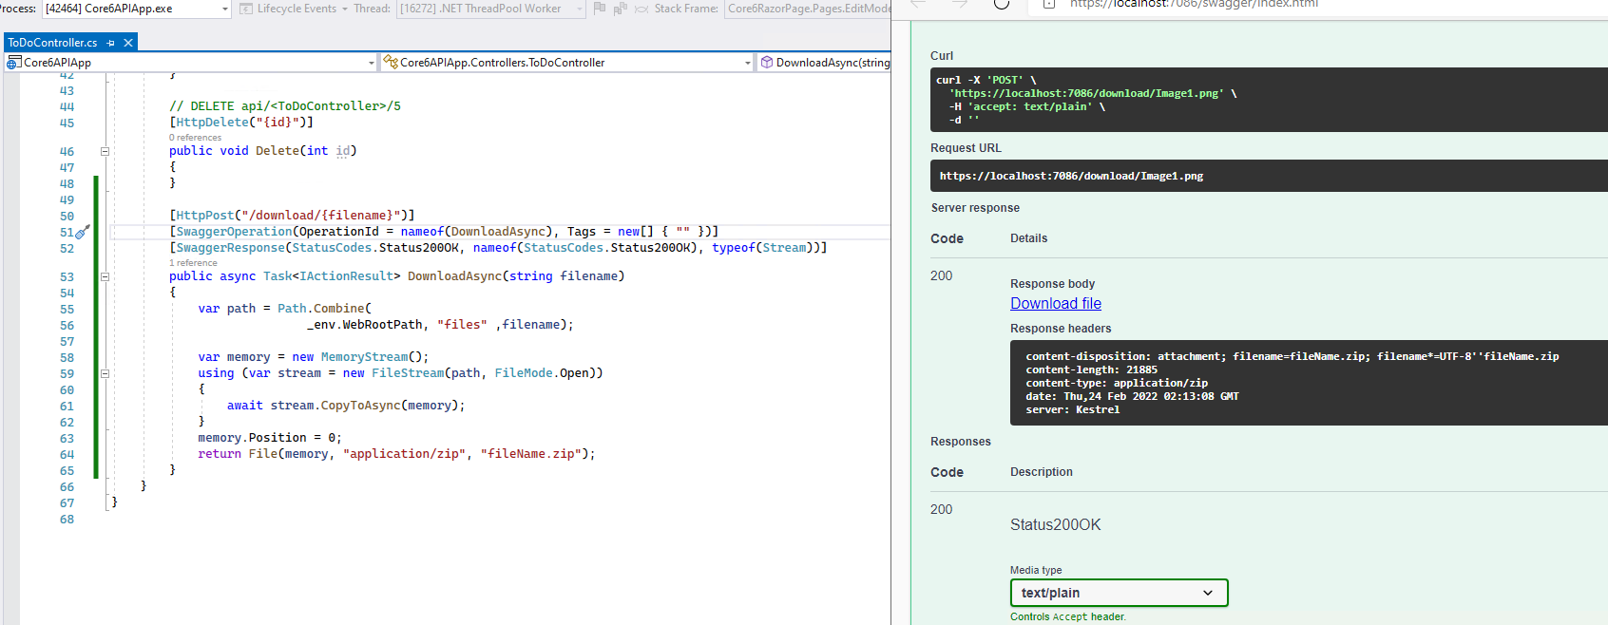This screenshot has height=625, width=1608.
Task: Click the HttpPost attribute on line 50
Action: [x=205, y=216]
